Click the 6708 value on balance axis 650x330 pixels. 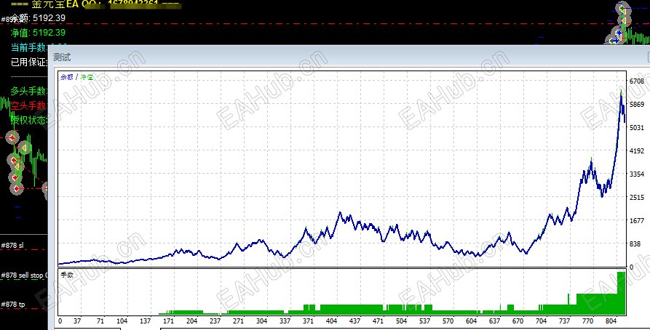pyautogui.click(x=637, y=81)
